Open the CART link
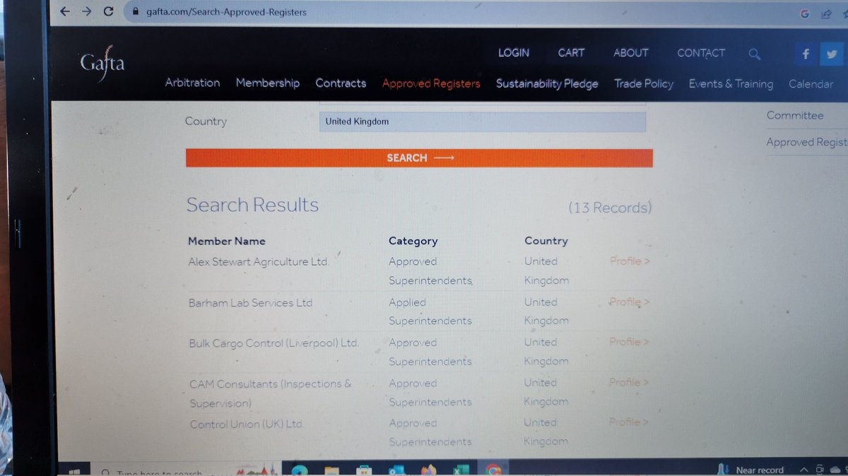Image resolution: width=848 pixels, height=476 pixels. [571, 53]
